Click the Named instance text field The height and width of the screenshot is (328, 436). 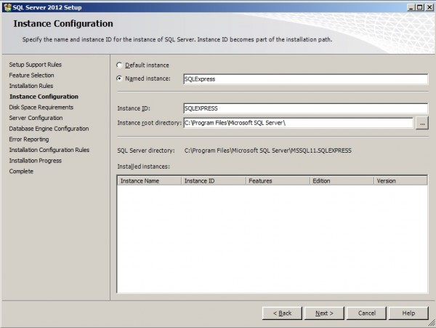305,79
